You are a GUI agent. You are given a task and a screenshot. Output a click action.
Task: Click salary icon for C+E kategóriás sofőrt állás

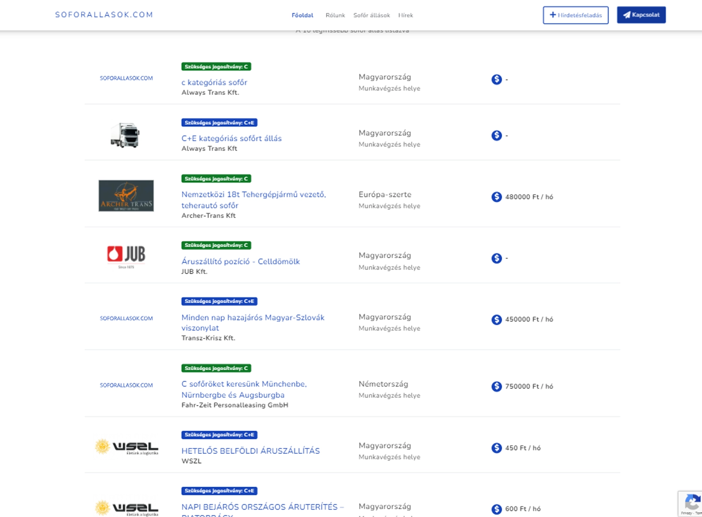[x=497, y=135]
